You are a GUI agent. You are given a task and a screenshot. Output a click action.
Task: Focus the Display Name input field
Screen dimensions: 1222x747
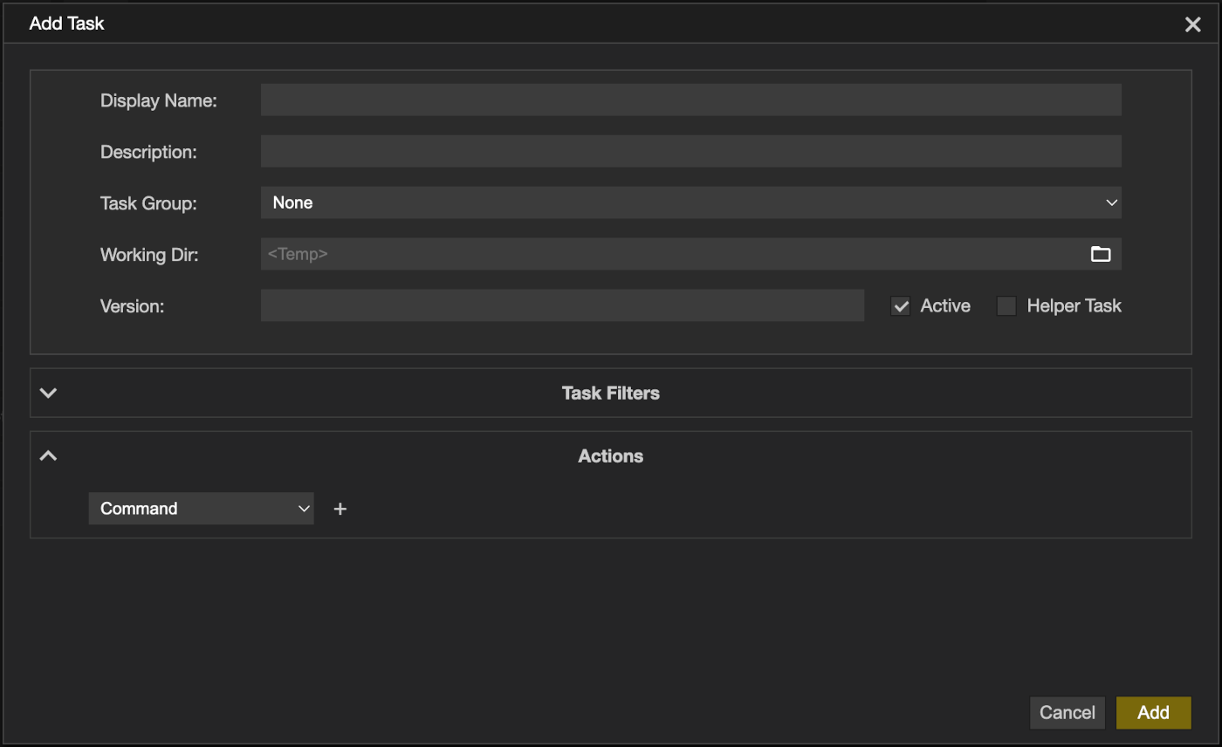691,100
